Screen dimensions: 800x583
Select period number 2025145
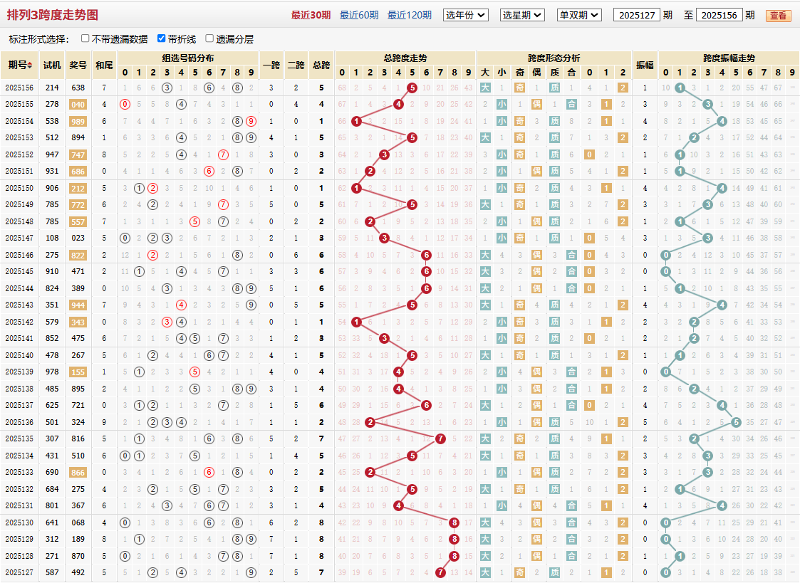(19, 272)
